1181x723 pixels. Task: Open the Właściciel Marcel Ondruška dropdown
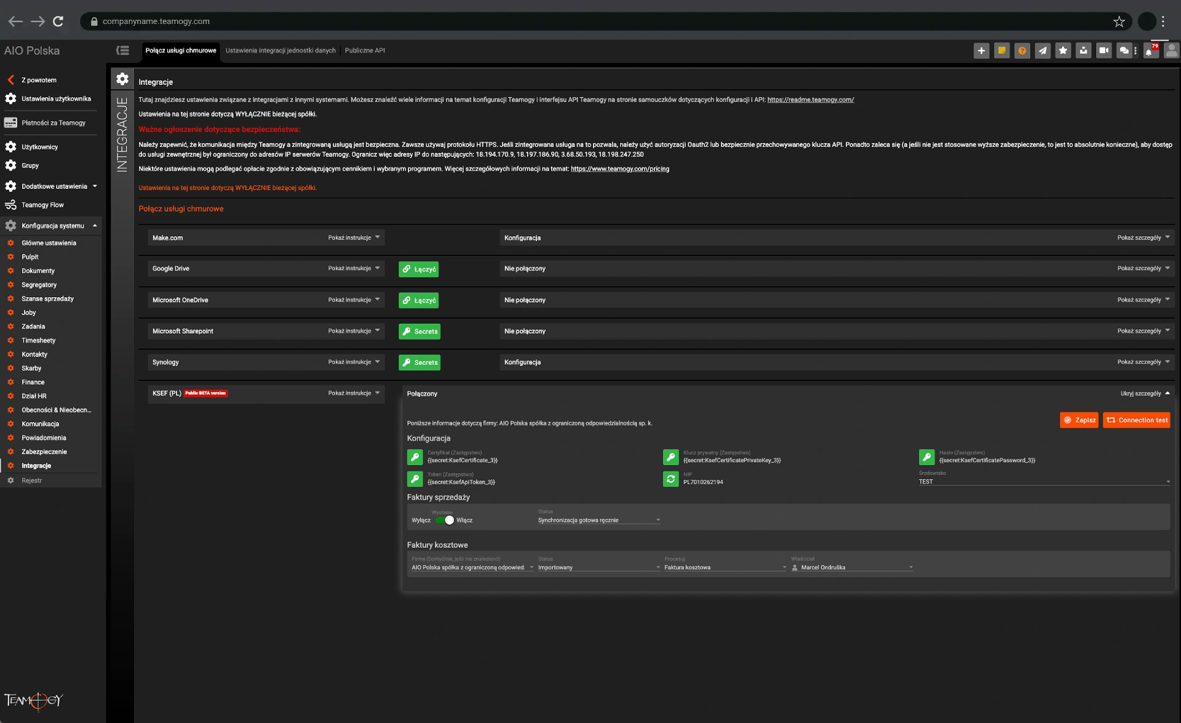tap(852, 567)
